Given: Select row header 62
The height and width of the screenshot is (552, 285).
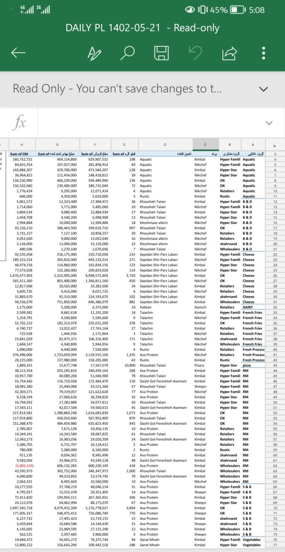Looking at the screenshot, I should (275, 466).
